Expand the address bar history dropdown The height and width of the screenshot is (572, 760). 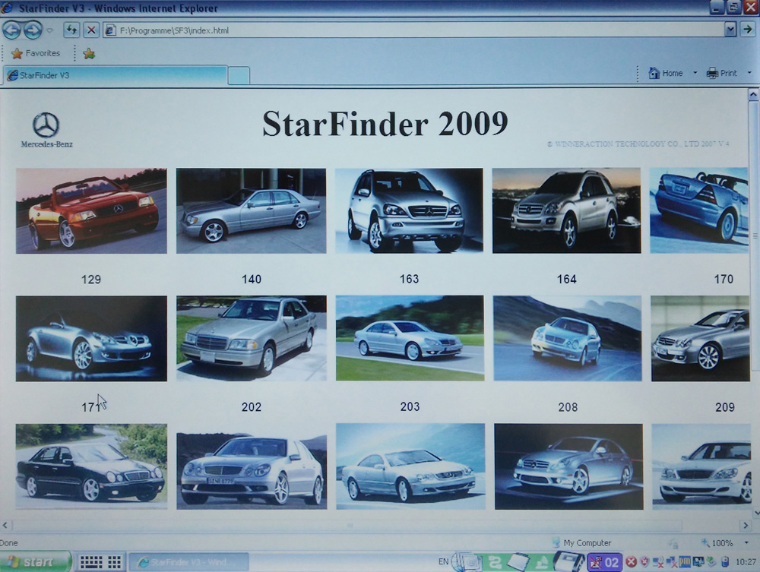[x=730, y=30]
